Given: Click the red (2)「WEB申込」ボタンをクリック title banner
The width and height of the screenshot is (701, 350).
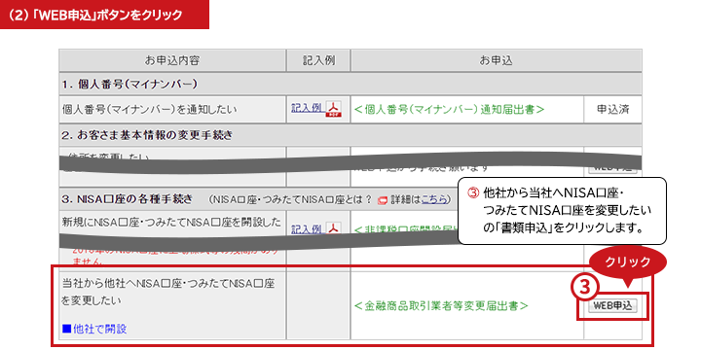Looking at the screenshot, I should coord(104,15).
